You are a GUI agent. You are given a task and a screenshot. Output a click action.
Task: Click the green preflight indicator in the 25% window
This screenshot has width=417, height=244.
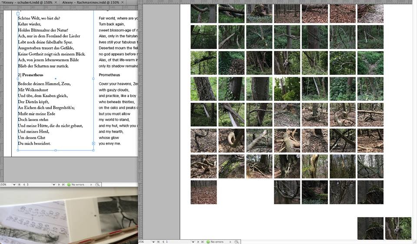coord(208,241)
